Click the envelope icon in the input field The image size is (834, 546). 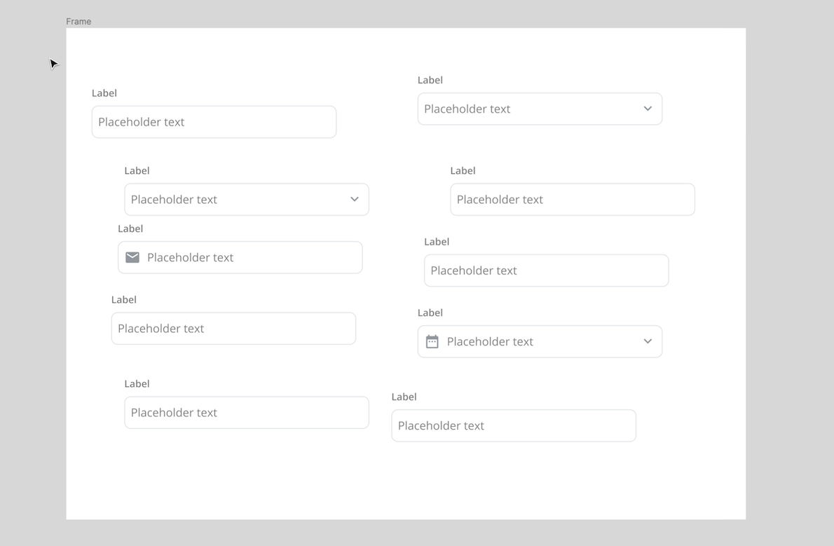click(x=132, y=258)
